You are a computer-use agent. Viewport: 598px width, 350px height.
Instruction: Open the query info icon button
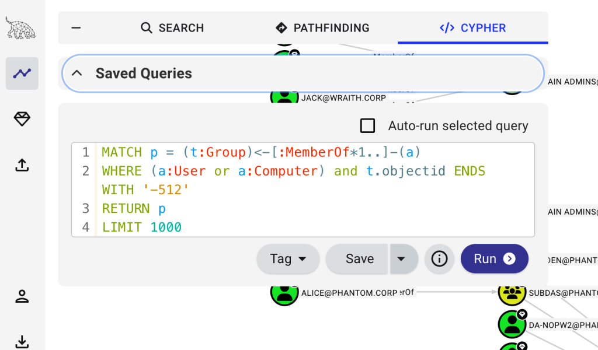pyautogui.click(x=439, y=259)
